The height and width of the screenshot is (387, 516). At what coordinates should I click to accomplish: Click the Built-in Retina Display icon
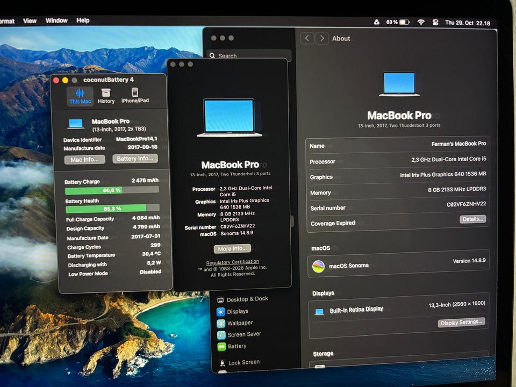coord(319,311)
